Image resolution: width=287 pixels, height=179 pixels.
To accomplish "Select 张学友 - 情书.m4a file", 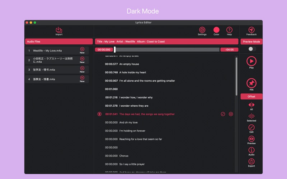I will (x=57, y=69).
